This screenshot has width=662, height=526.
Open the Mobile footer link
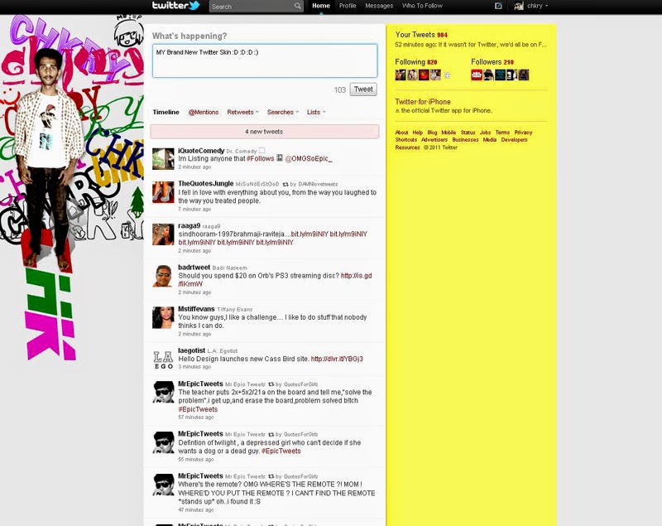click(x=449, y=133)
